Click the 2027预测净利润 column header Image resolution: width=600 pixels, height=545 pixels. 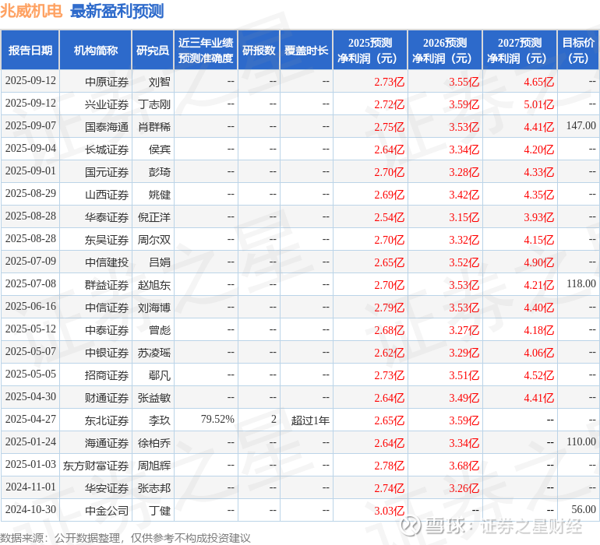click(520, 51)
